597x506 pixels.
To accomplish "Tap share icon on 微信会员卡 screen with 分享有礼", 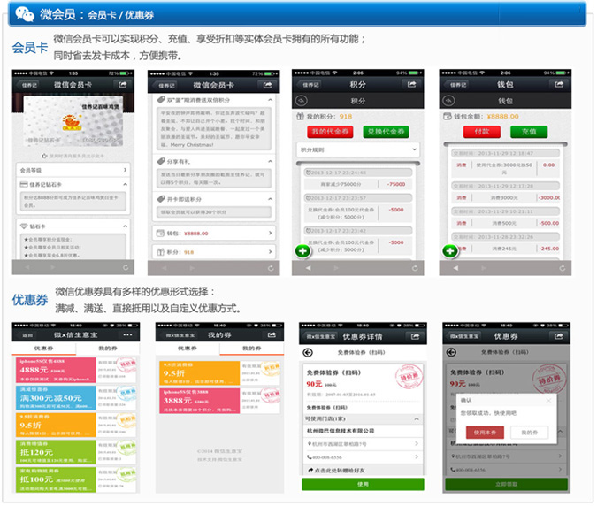I will click(268, 85).
